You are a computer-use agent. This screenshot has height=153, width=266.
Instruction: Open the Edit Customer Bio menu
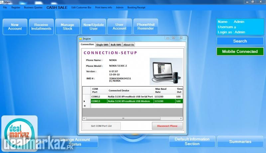point(81,7)
